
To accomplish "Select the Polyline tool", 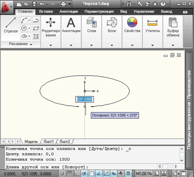I will click(36, 20).
